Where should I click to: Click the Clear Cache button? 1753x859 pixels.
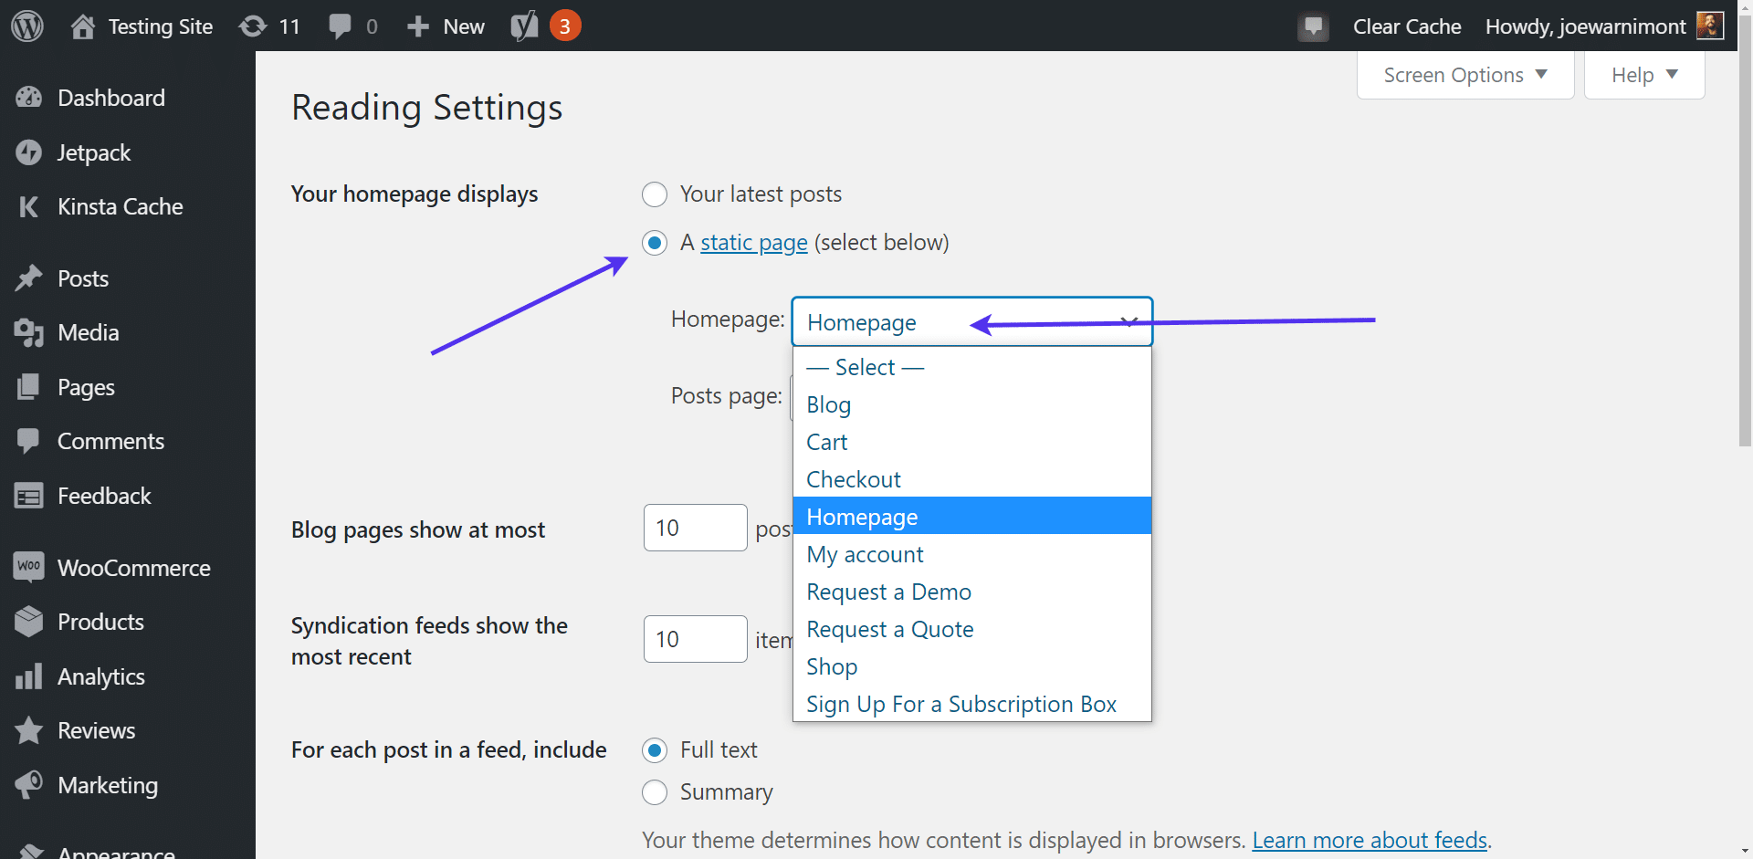click(x=1406, y=26)
